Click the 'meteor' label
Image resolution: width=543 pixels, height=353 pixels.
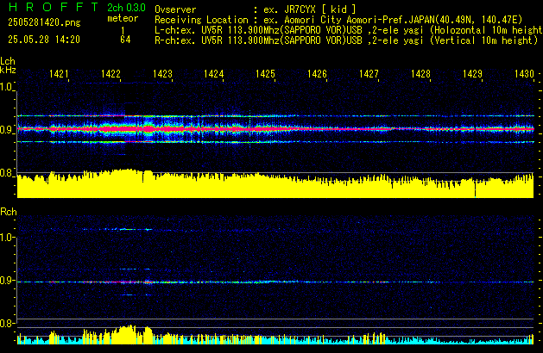pyautogui.click(x=123, y=18)
